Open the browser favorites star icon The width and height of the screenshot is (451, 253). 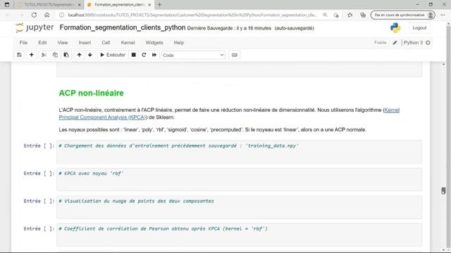point(350,15)
